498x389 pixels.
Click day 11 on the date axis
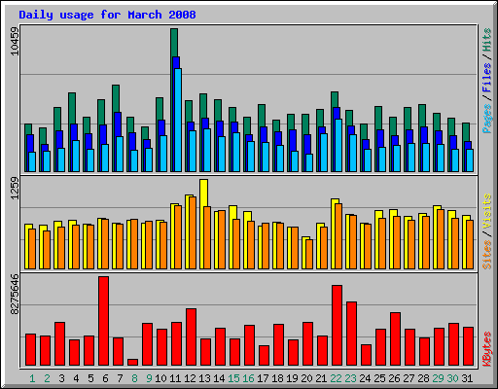click(175, 378)
